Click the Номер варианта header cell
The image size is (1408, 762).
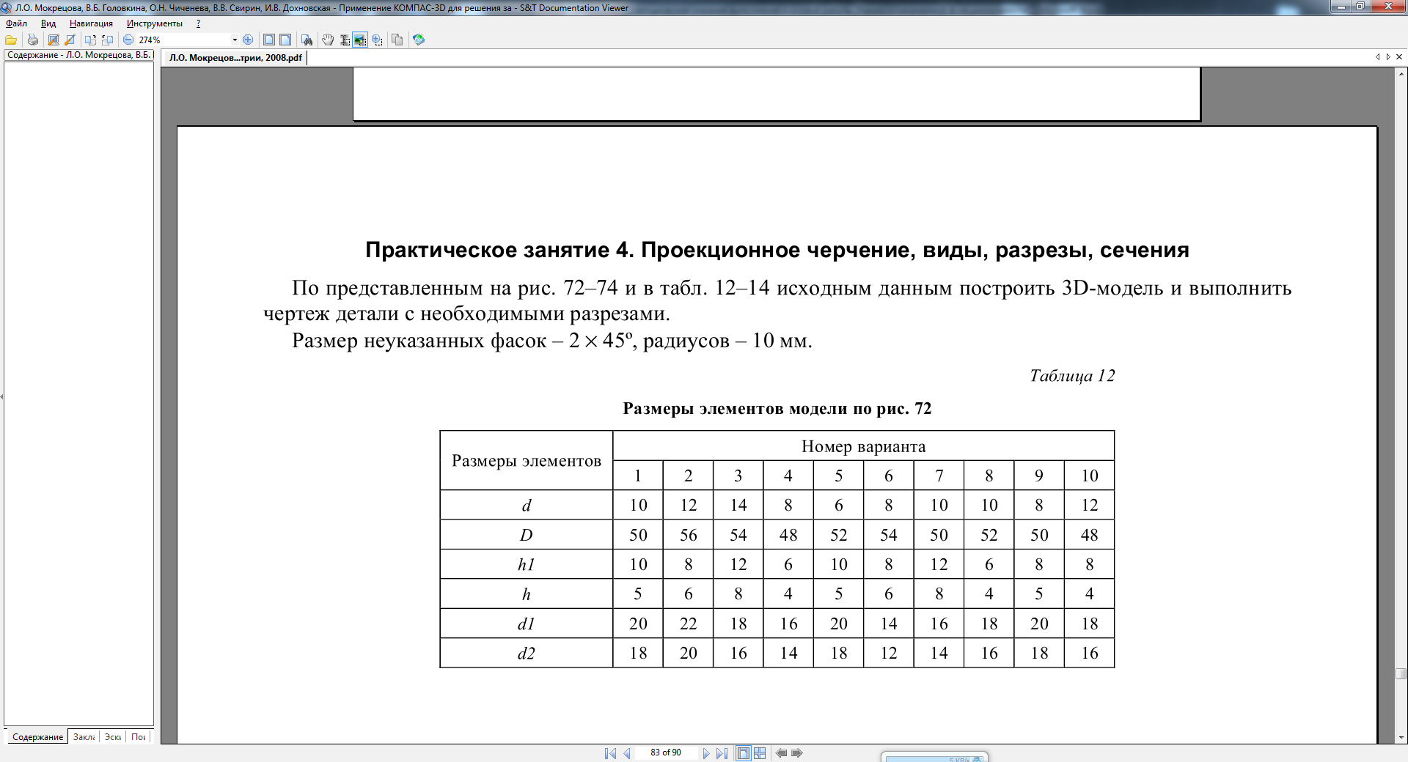[x=863, y=446]
